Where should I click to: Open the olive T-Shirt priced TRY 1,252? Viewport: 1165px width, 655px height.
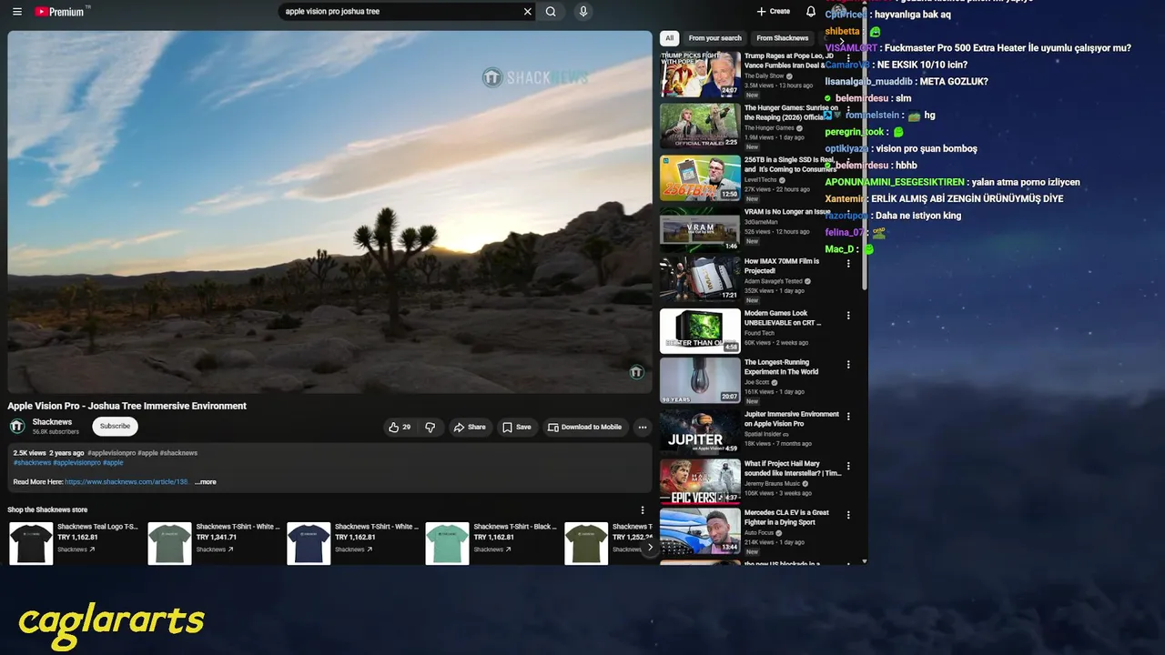608,543
